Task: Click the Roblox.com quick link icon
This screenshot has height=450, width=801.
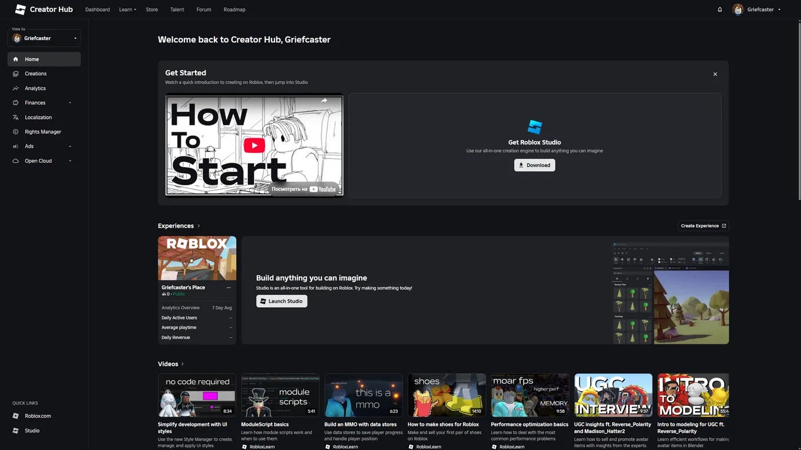Action: coord(16,416)
